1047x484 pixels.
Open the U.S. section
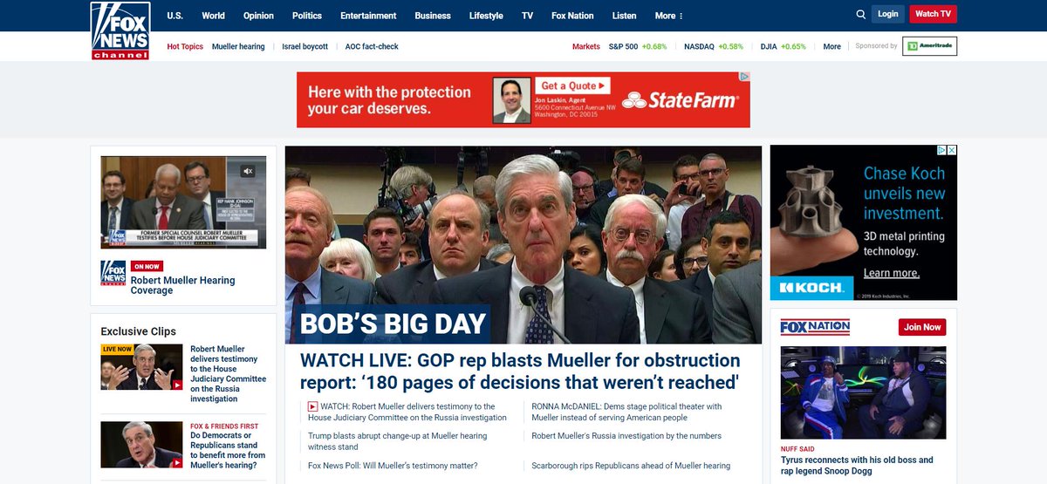click(x=174, y=16)
